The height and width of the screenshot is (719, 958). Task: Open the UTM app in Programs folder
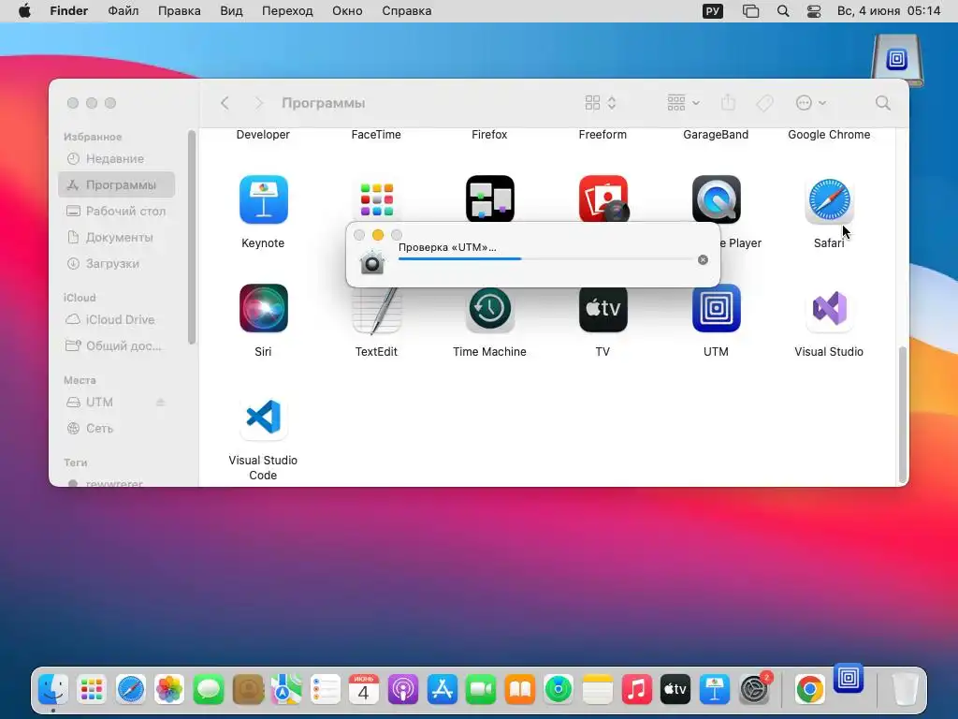point(716,309)
